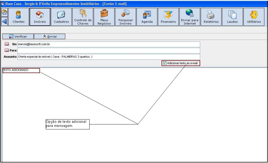Open the Clientes module
268x163 pixels.
pyautogui.click(x=18, y=17)
